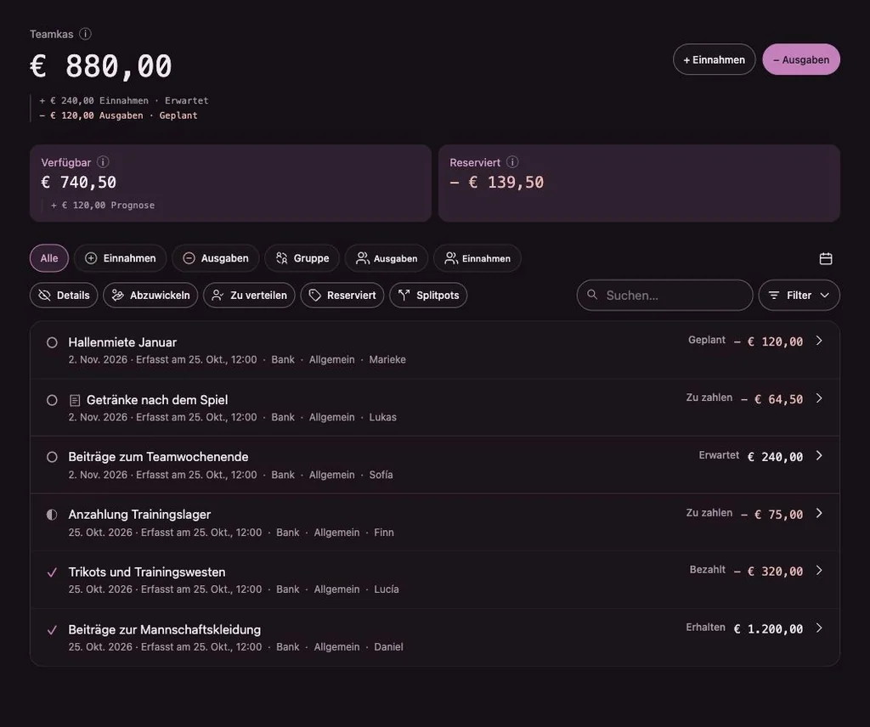
Task: Select the Ausgaben tab with minus icon
Action: 215,258
